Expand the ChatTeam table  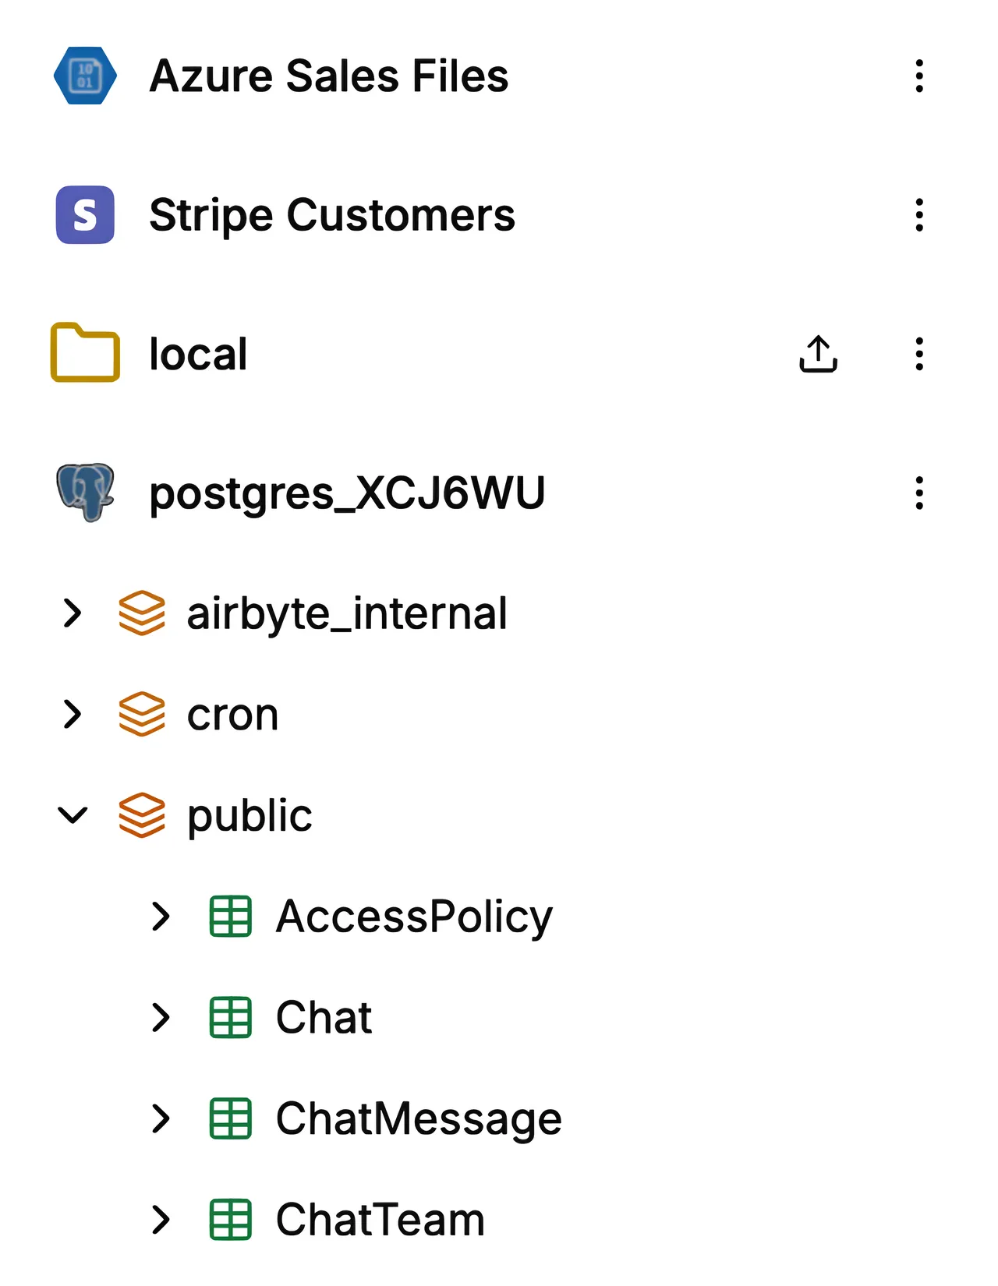click(x=161, y=1220)
